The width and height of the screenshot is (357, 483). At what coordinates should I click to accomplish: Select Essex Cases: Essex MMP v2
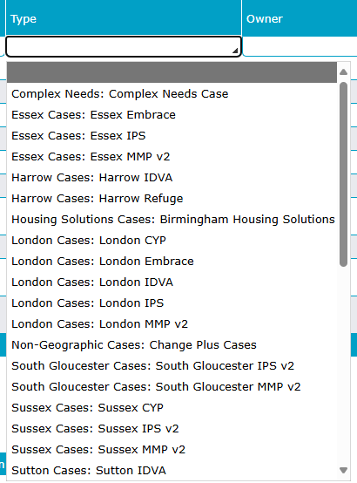172,156
